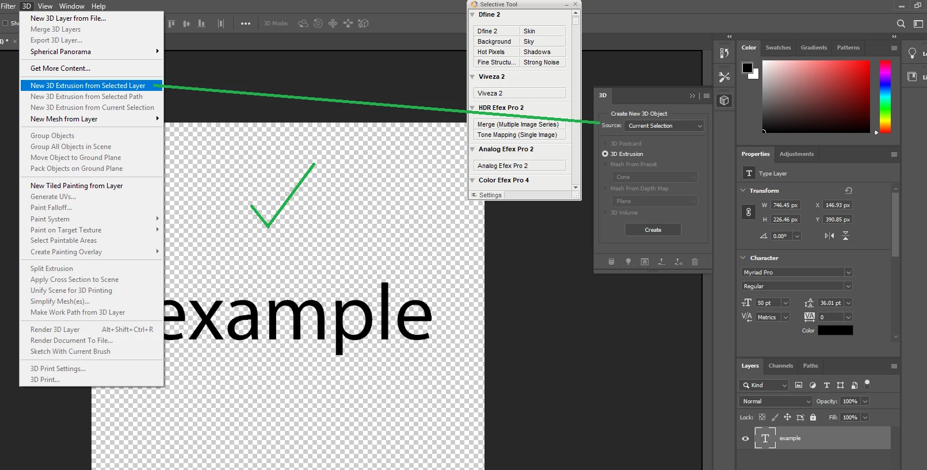
Task: Open the Learn light bulb panel icon
Action: tap(912, 54)
